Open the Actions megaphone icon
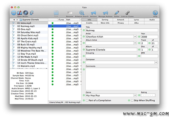The height and width of the screenshot is (117, 169). point(93,13)
